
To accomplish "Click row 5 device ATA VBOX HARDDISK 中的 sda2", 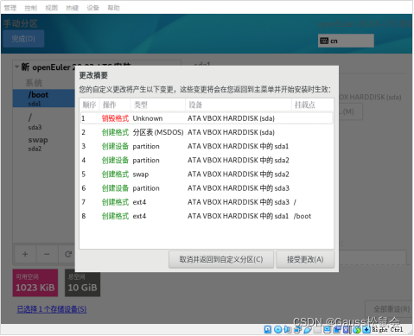I will 239,174.
